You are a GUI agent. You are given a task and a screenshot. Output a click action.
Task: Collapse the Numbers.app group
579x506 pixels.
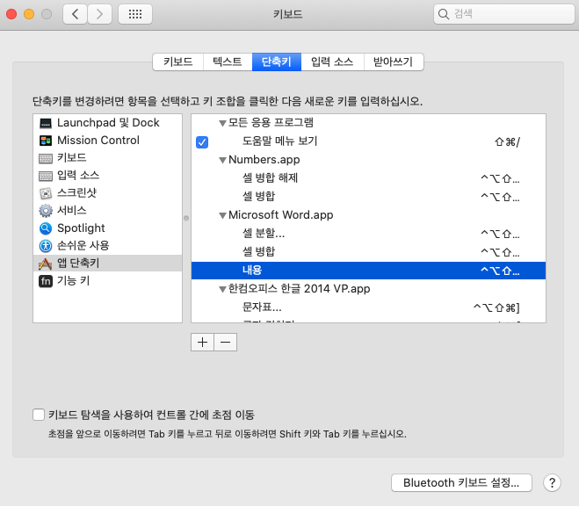tap(222, 160)
